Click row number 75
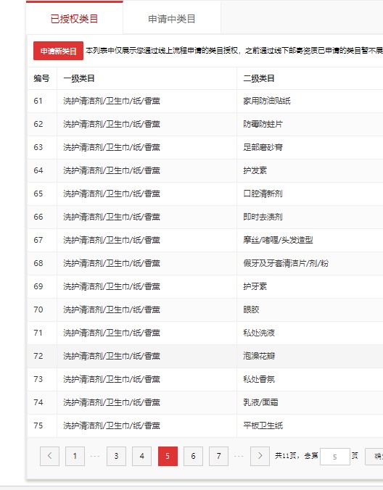 click(x=38, y=425)
